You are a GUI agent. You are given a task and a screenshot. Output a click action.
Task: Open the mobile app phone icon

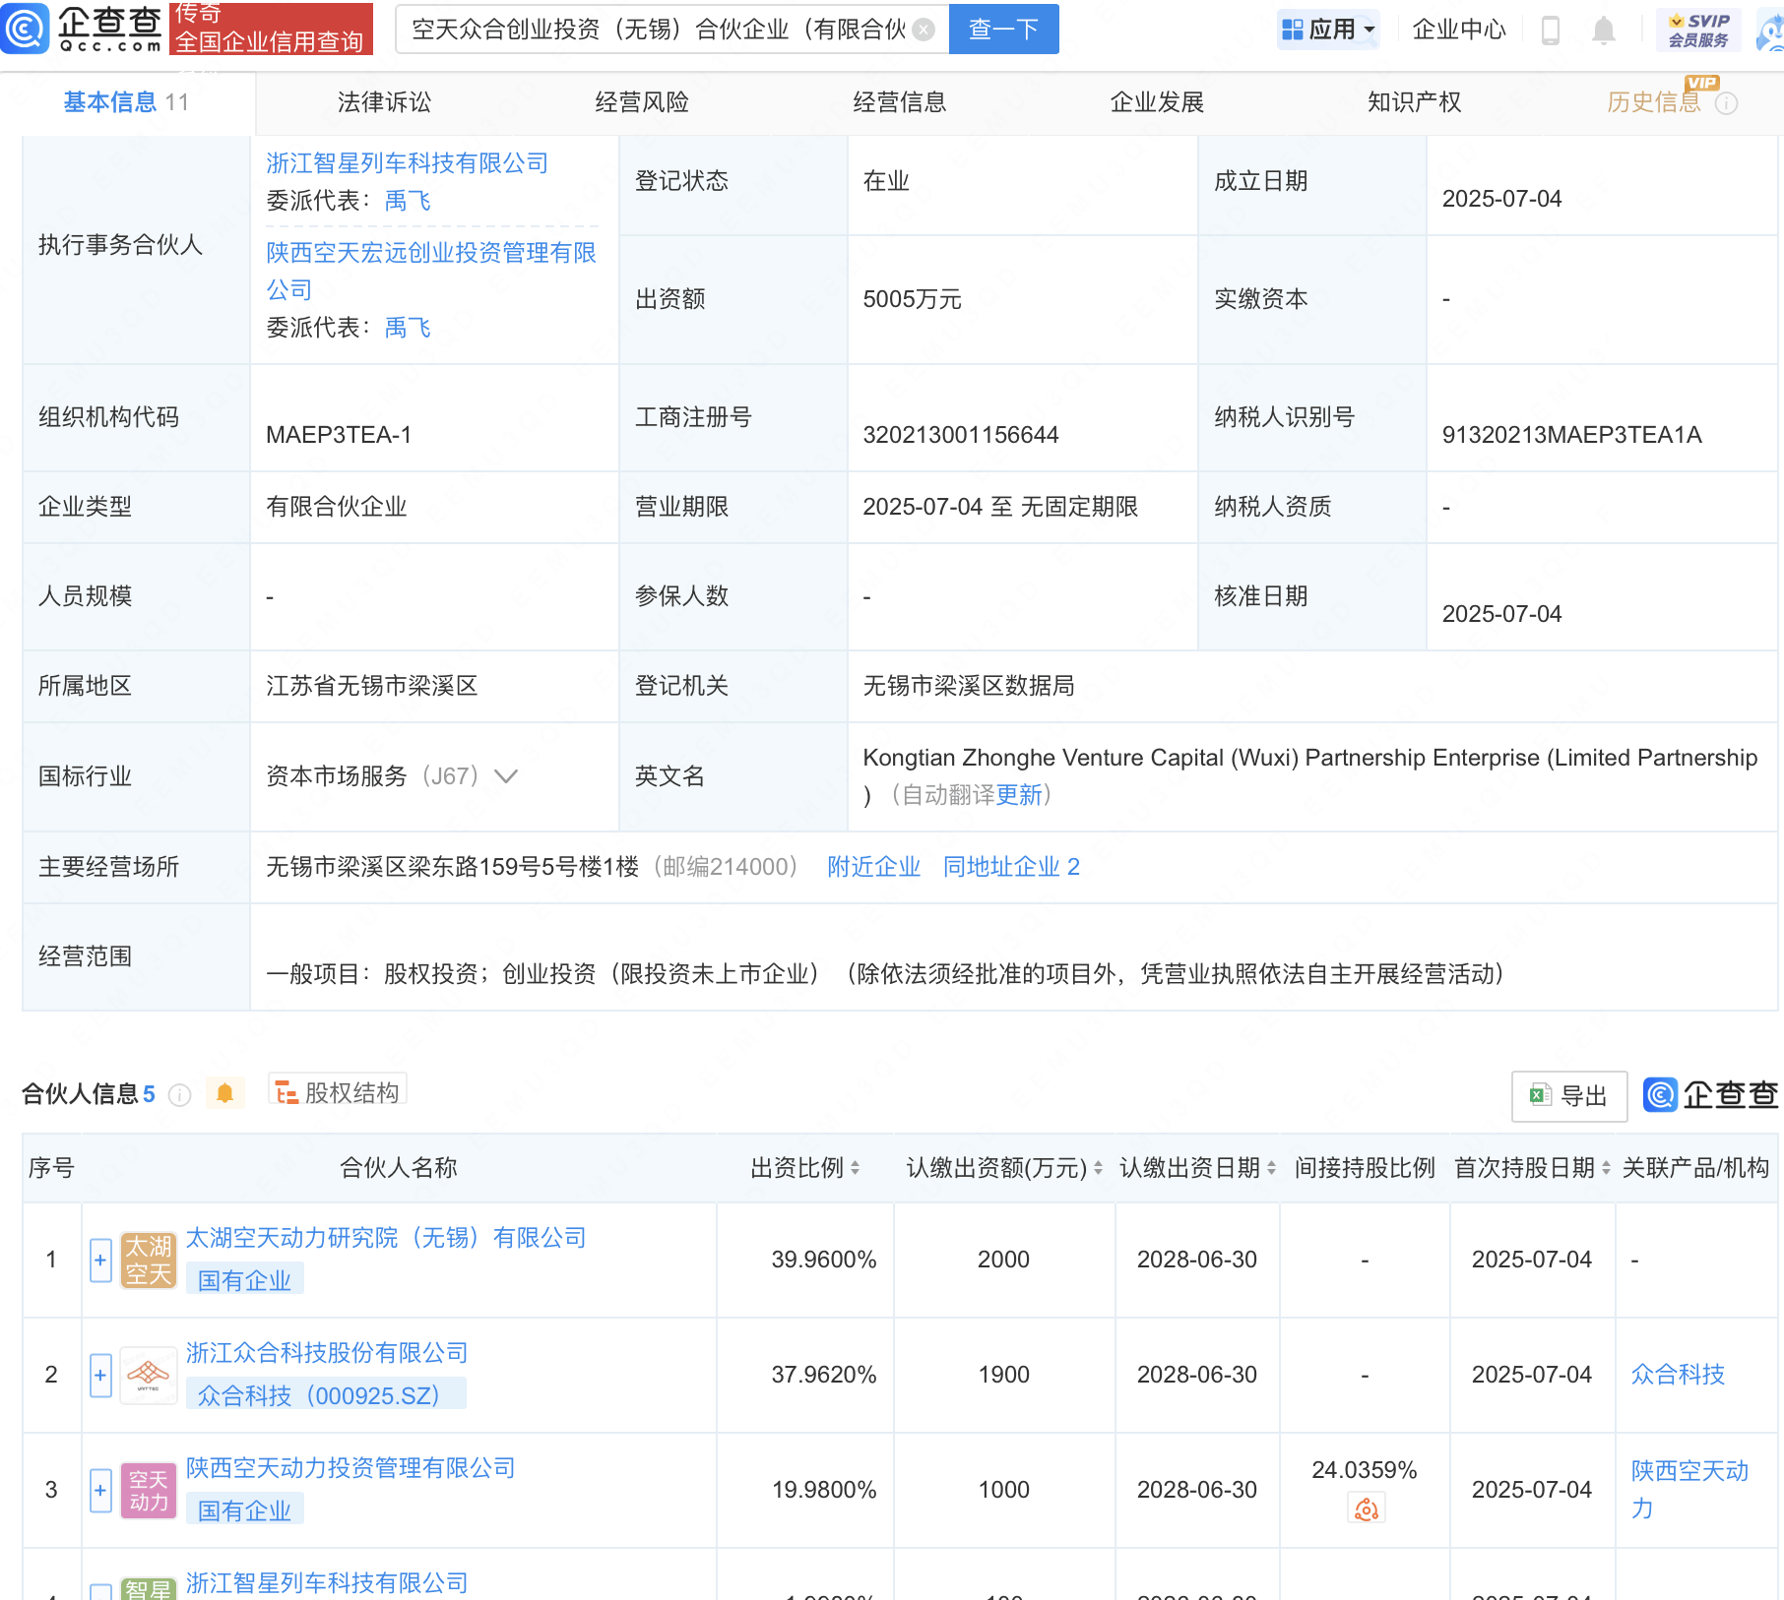point(1550,31)
